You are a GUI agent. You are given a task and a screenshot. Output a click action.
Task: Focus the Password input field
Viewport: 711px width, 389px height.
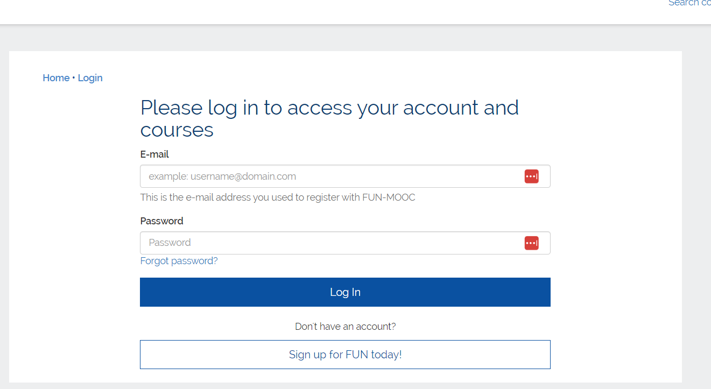point(328,243)
